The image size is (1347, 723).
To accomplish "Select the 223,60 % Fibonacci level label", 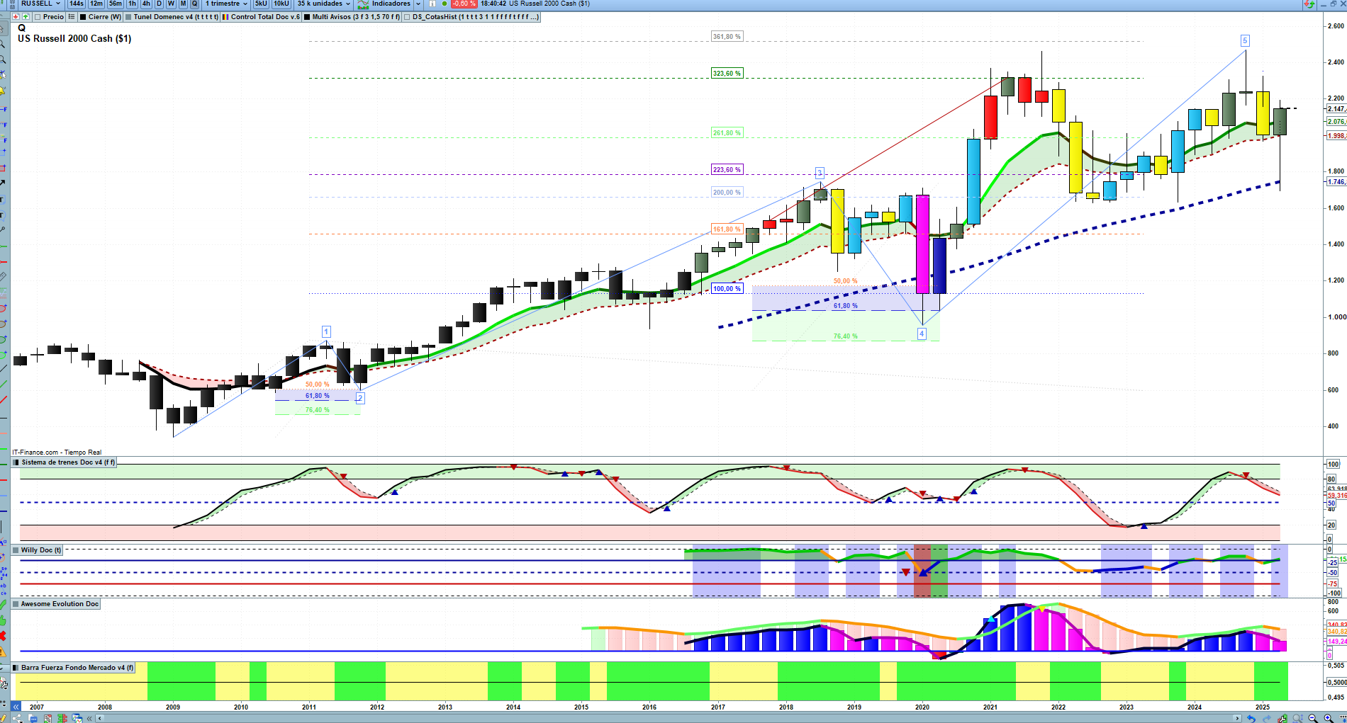I will point(727,170).
